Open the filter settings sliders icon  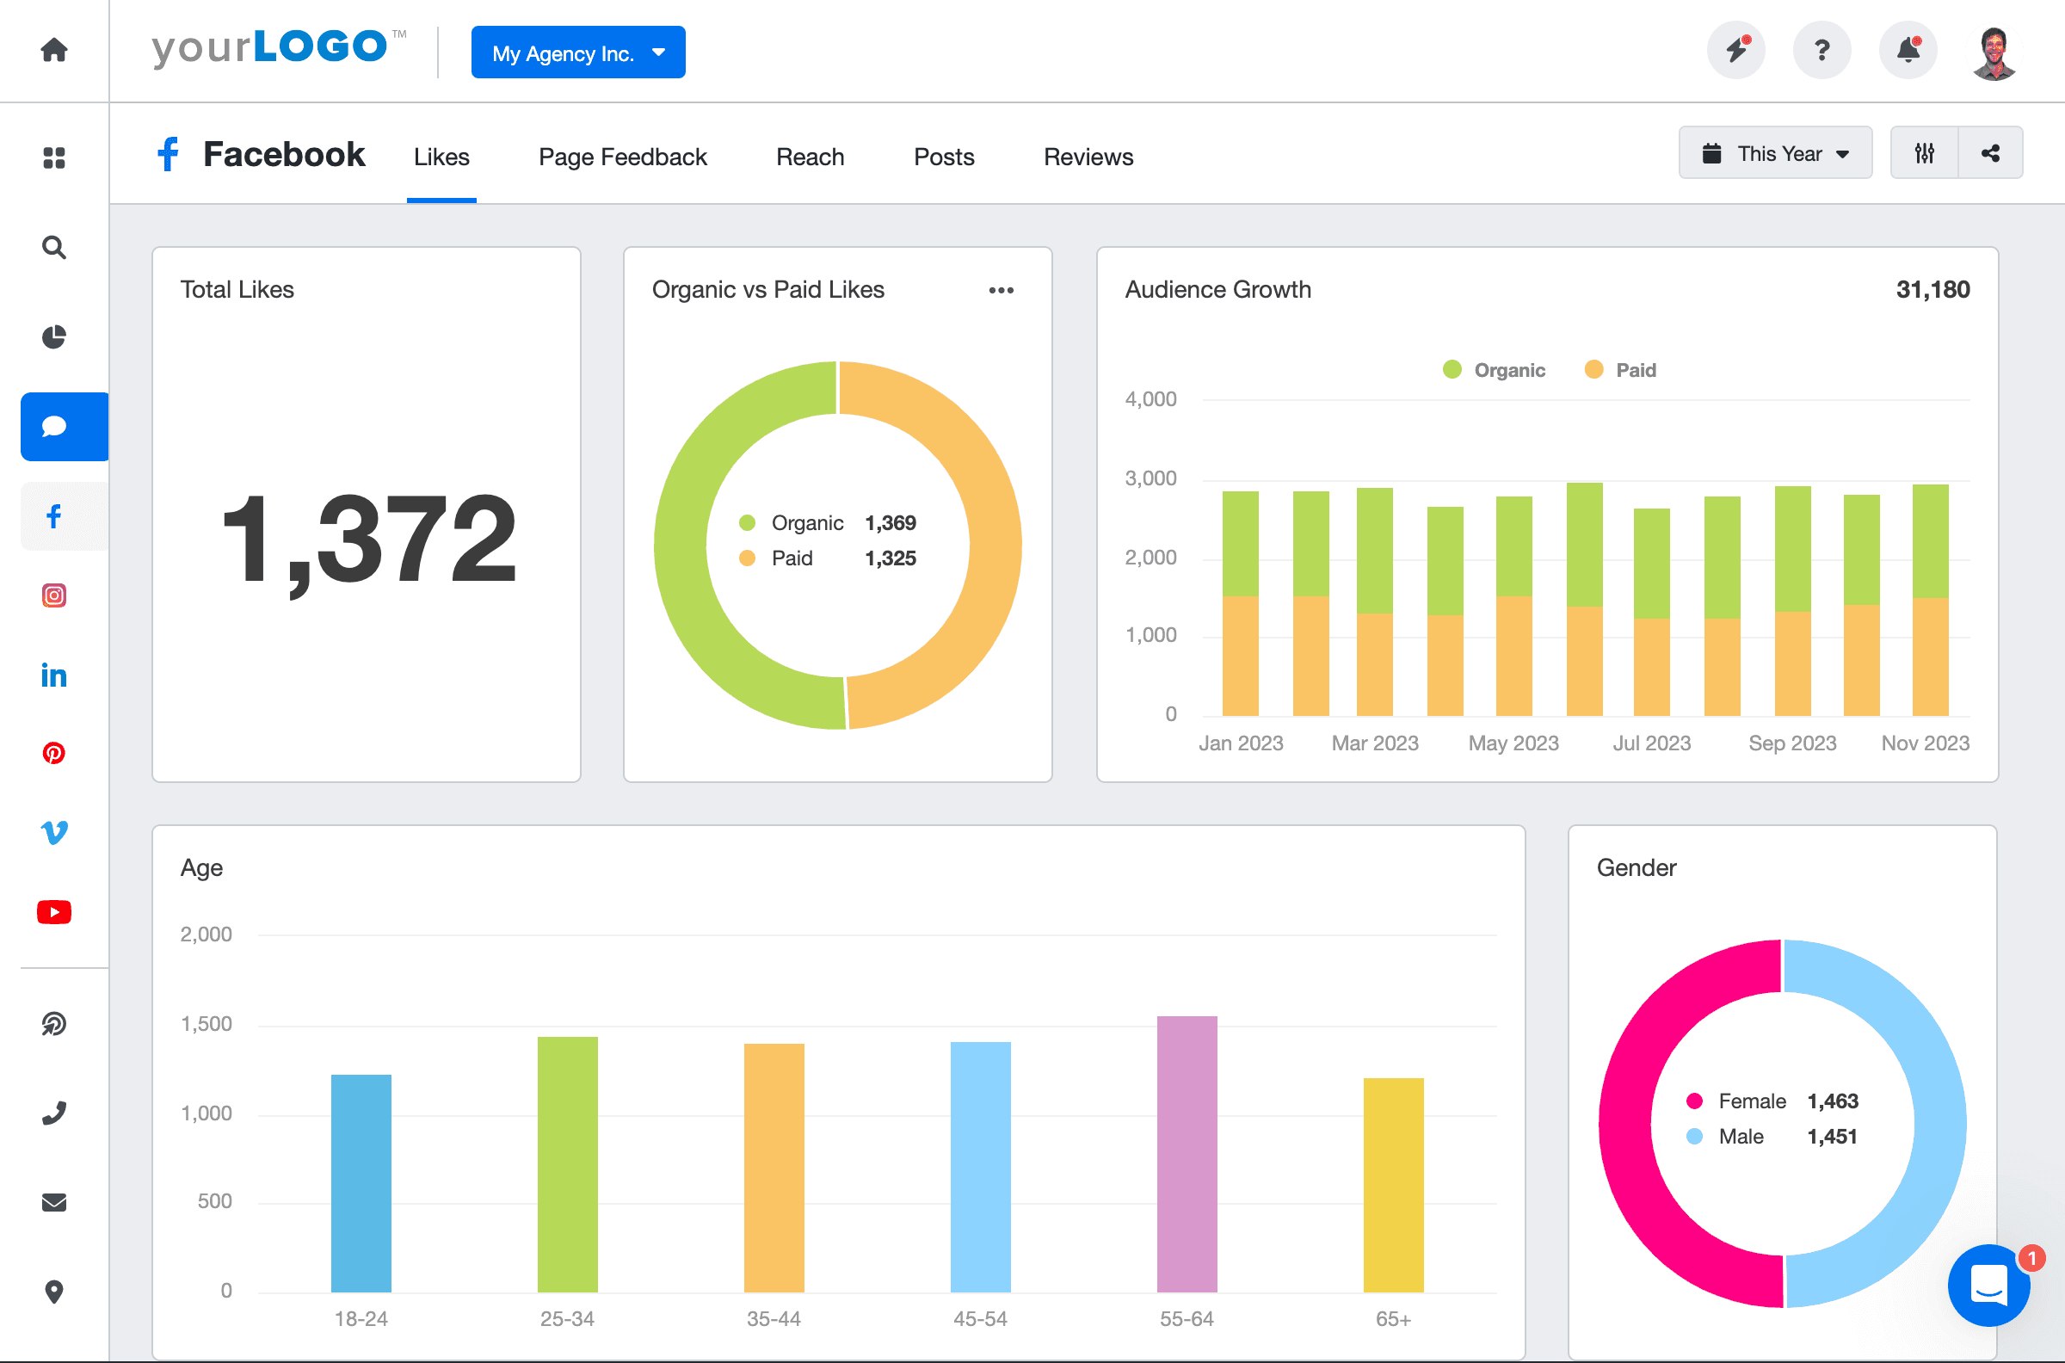pyautogui.click(x=1924, y=153)
